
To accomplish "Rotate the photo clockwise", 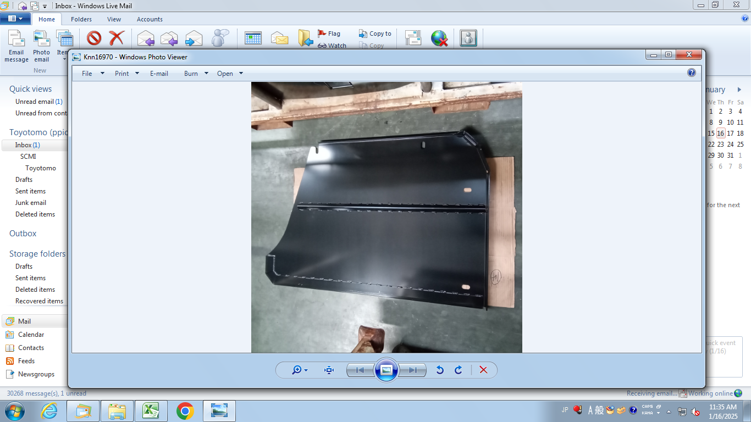I will tap(458, 370).
